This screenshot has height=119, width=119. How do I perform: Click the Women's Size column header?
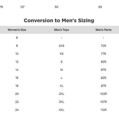click(17, 30)
